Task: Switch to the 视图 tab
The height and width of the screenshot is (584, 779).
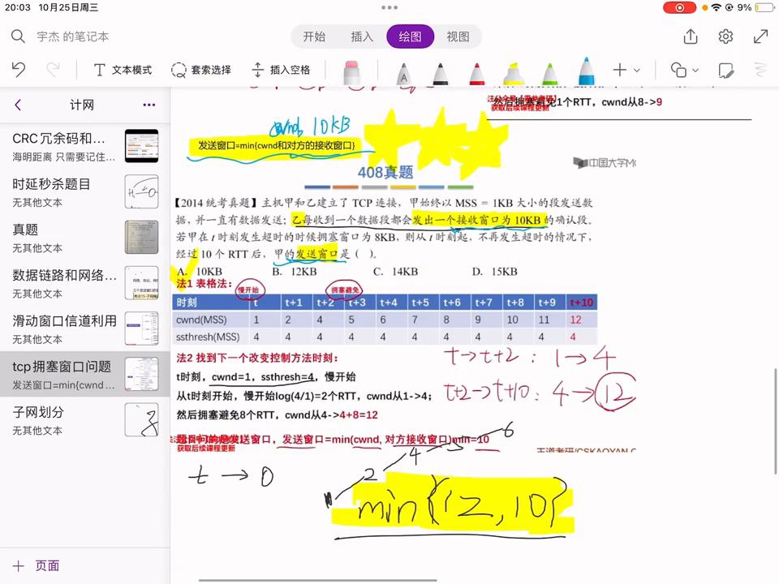Action: pos(457,36)
